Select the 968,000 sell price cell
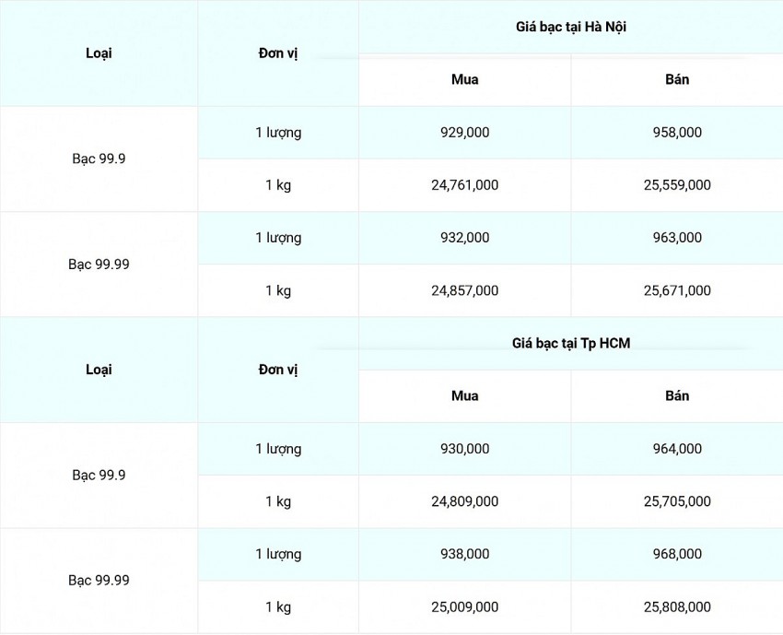The height and width of the screenshot is (635, 783). click(x=677, y=555)
